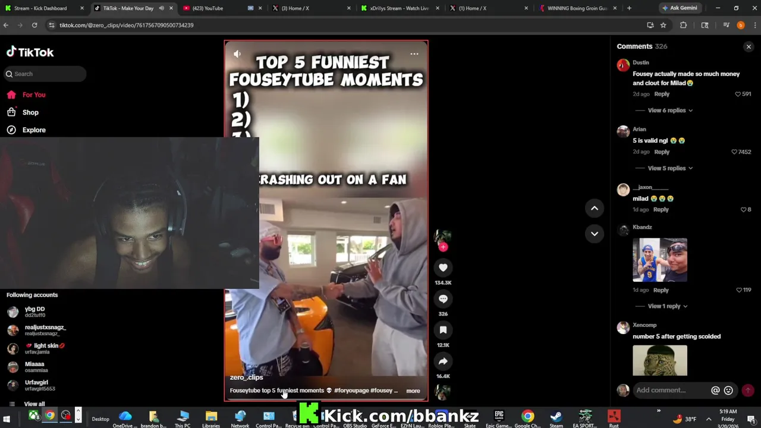The height and width of the screenshot is (428, 761).
Task: Reload the page
Action: 34,25
